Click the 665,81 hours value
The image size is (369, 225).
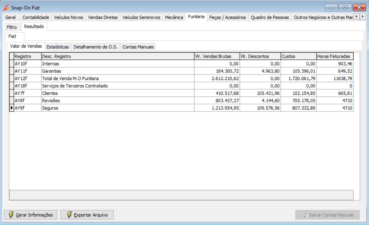pos(335,93)
